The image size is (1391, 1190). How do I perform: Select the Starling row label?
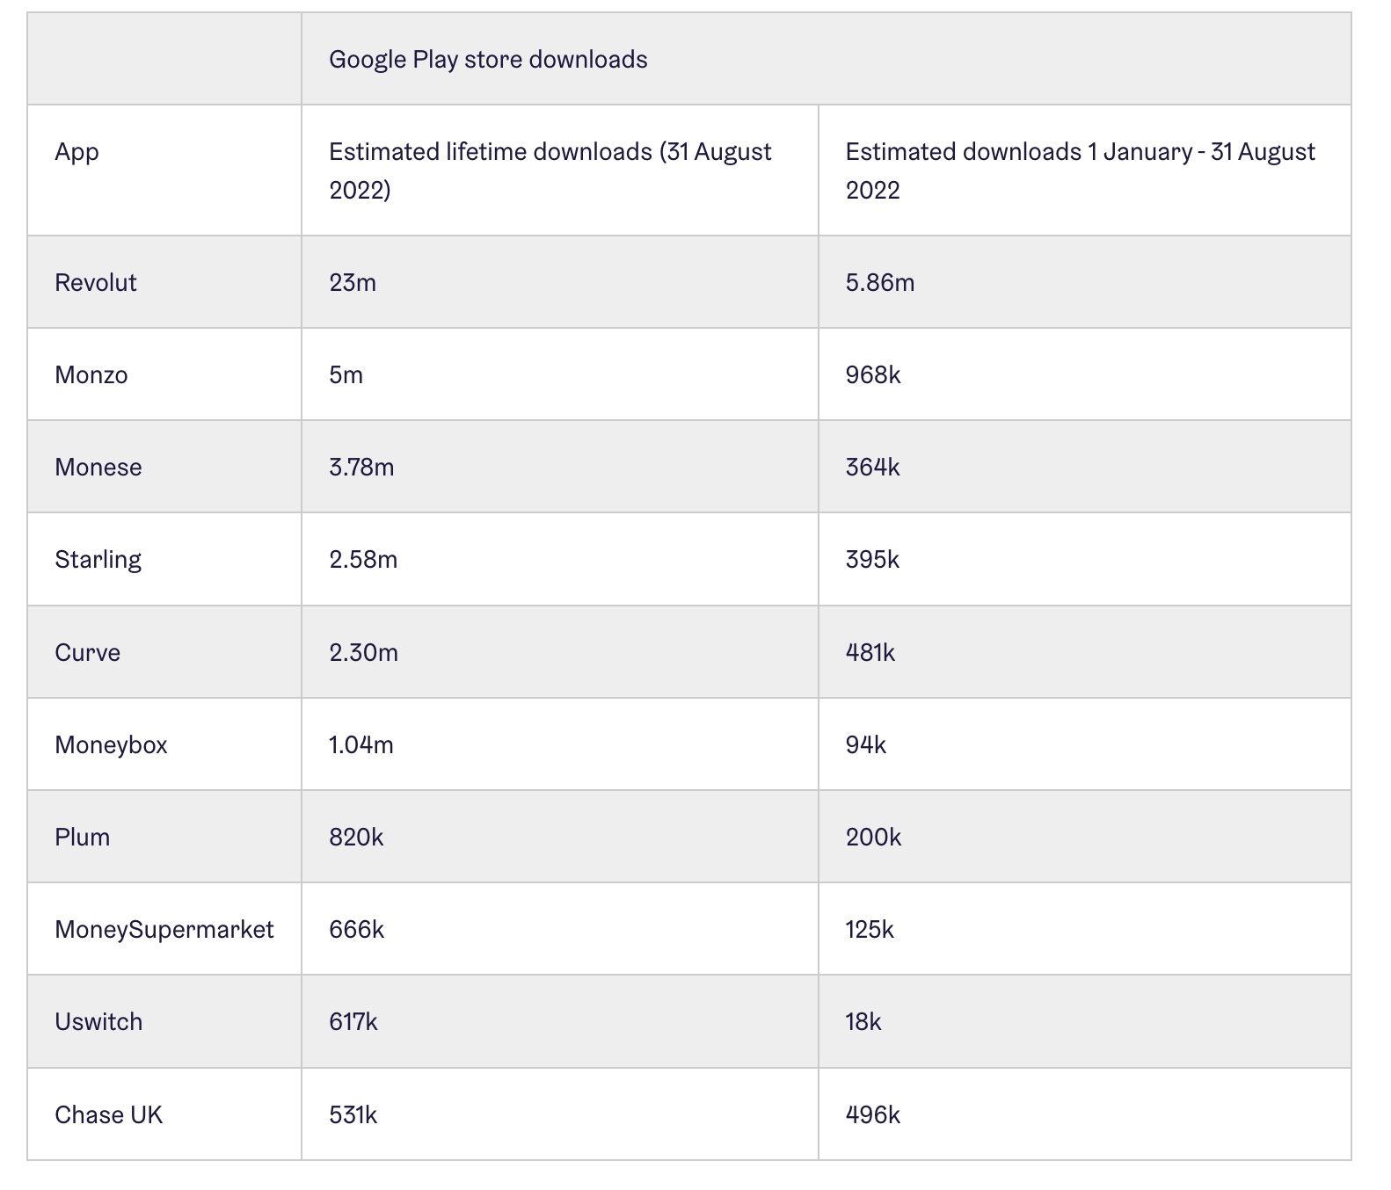click(164, 559)
